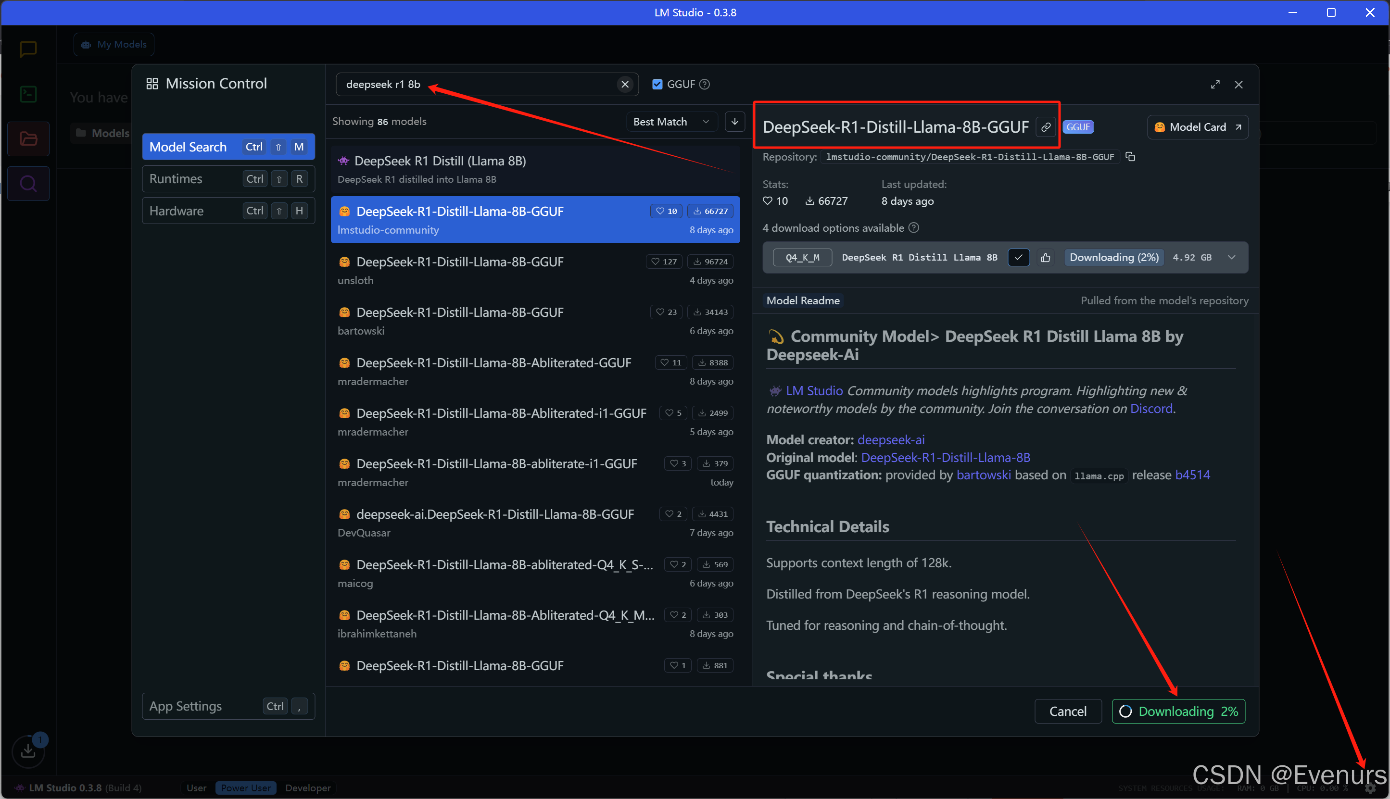Open the Discover search sidebar icon
This screenshot has height=799, width=1390.
(x=28, y=183)
